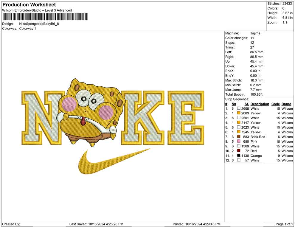This screenshot has width=295, height=227.
Task: Click the Printed timestamp in the footer
Action: pos(197,224)
